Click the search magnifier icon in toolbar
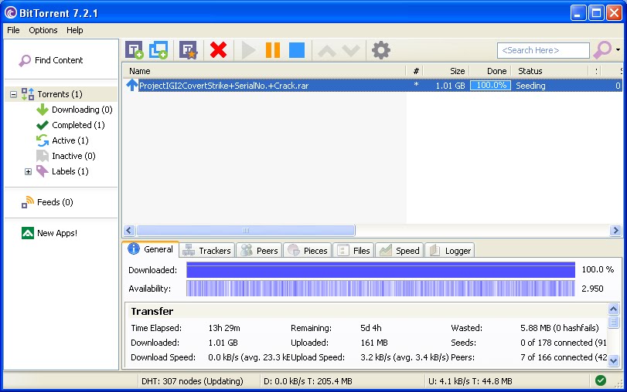627x392 pixels. pyautogui.click(x=602, y=50)
